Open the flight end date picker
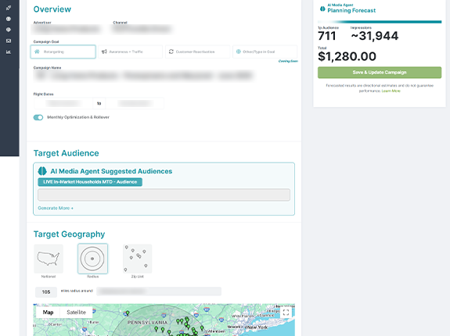 click(135, 103)
